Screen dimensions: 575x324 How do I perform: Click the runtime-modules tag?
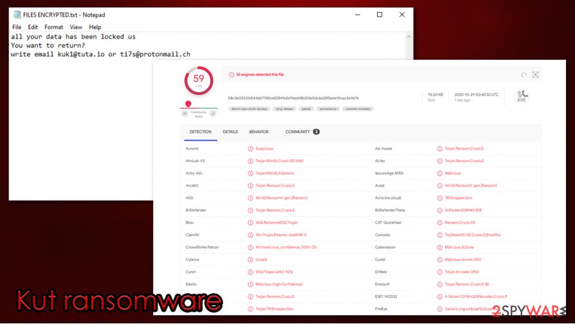[x=358, y=109]
